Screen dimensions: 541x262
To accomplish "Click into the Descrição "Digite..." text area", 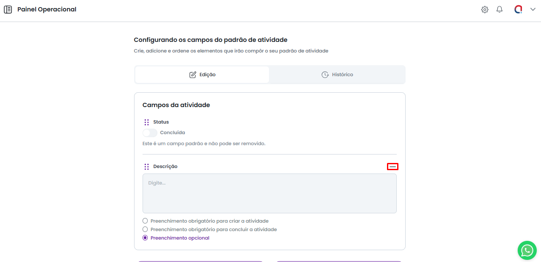I will click(x=269, y=193).
